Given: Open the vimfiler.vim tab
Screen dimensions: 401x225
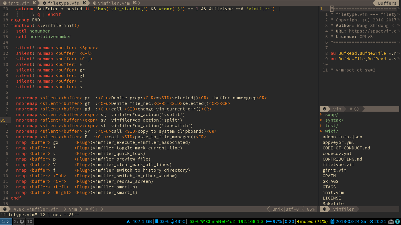Looking at the screenshot, I should [114, 3].
